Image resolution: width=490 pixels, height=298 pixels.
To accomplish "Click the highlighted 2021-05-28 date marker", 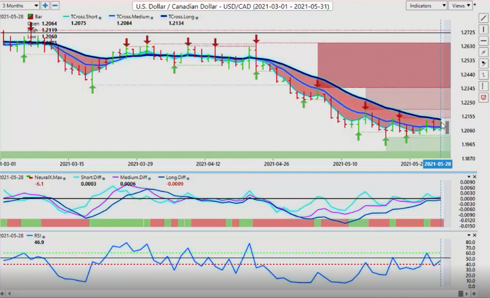I will pyautogui.click(x=438, y=164).
